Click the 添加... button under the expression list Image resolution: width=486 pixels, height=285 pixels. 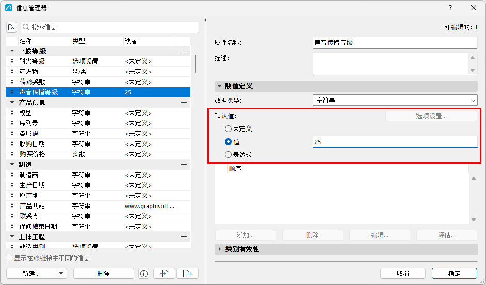(245, 235)
